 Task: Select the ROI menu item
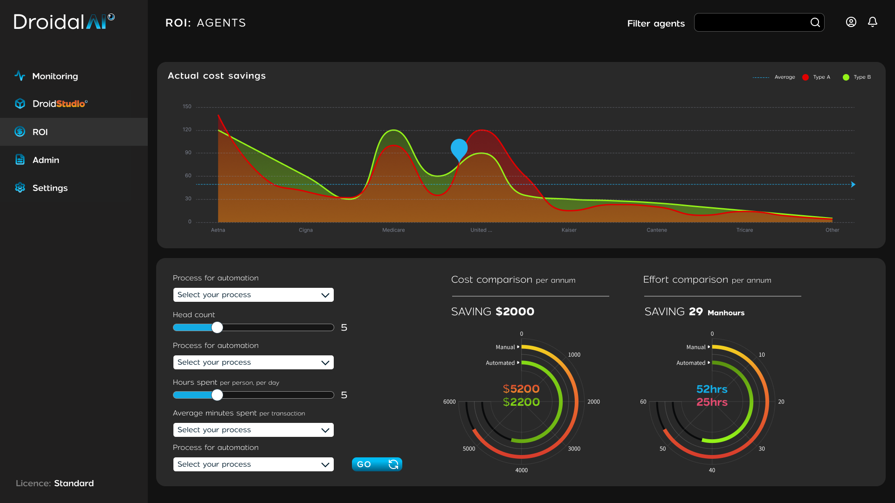[74, 132]
